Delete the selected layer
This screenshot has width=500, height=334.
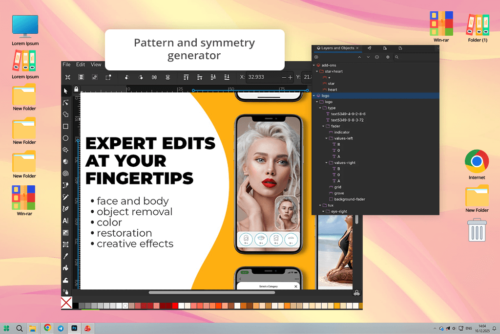(x=377, y=57)
